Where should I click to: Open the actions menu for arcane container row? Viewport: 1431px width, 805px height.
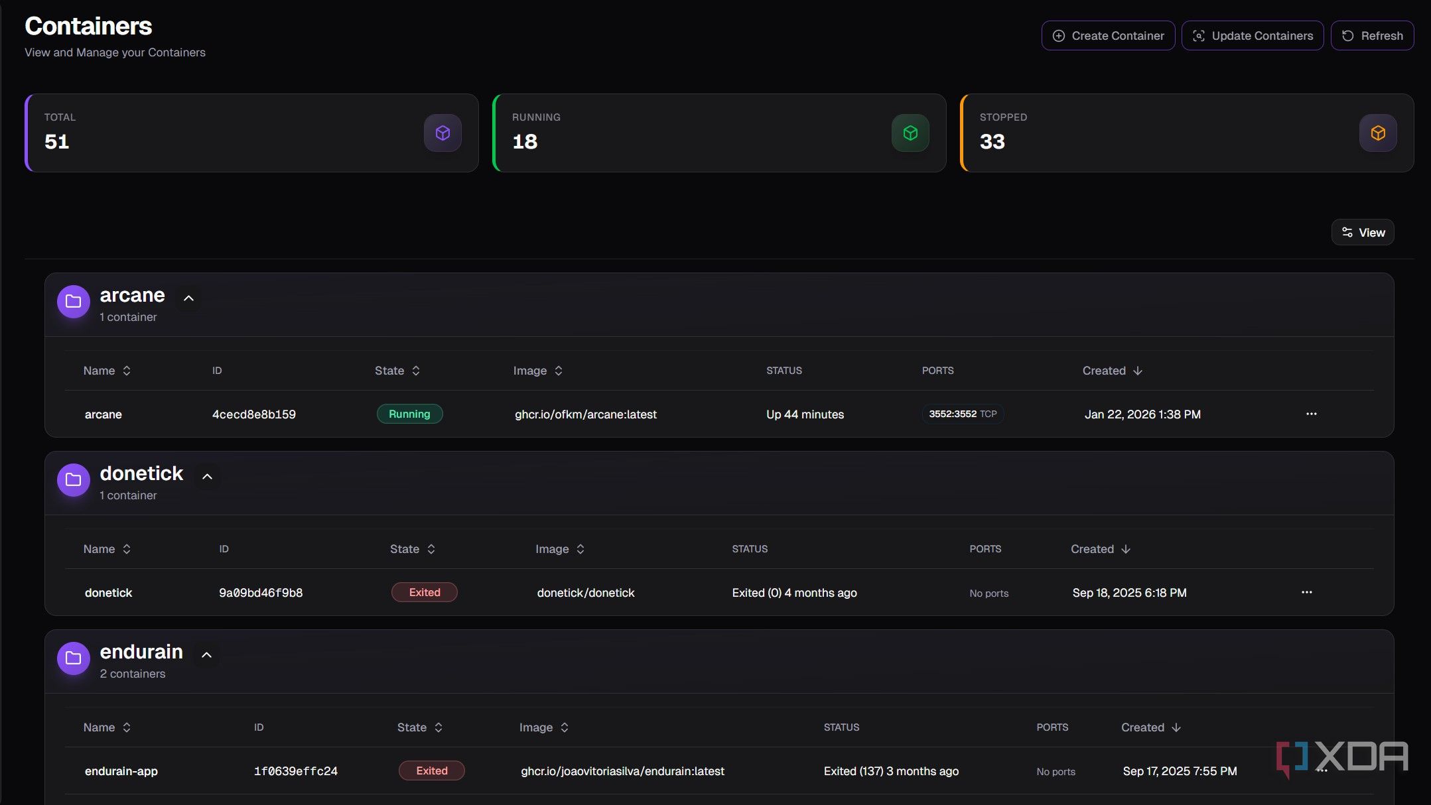click(x=1311, y=414)
